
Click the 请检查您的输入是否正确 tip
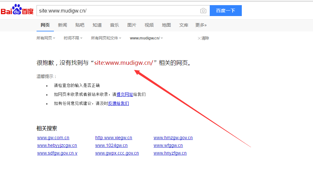[77, 85]
